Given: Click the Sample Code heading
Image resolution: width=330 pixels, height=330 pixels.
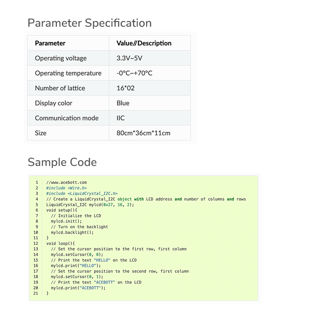Looking at the screenshot, I should [62, 162].
